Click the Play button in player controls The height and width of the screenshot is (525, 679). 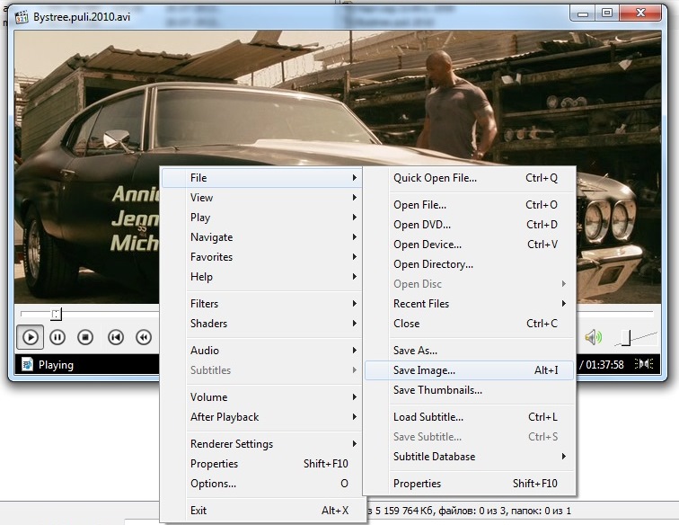[x=31, y=337]
